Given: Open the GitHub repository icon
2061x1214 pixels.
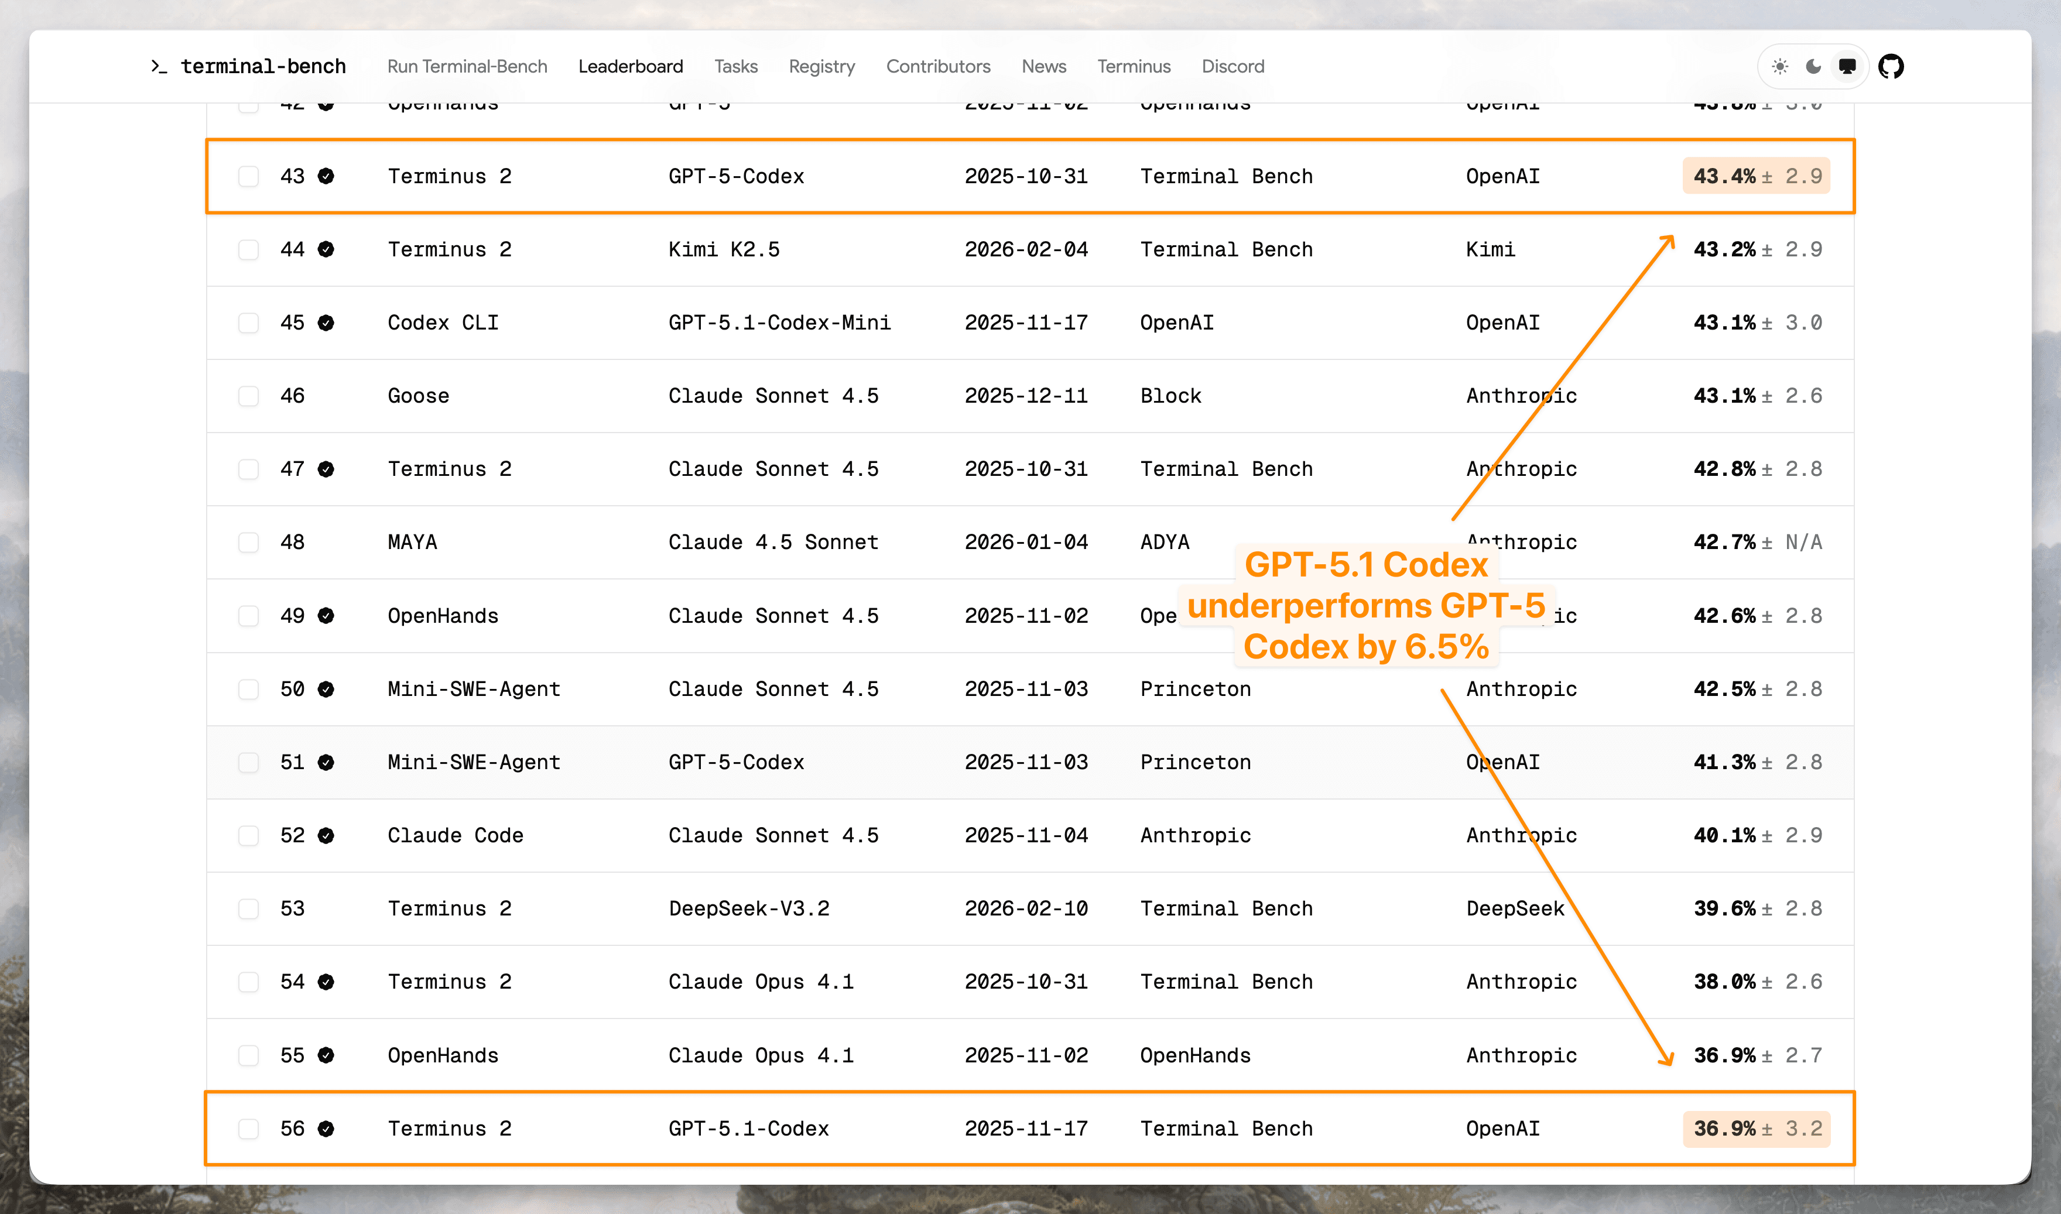Looking at the screenshot, I should coord(1892,66).
